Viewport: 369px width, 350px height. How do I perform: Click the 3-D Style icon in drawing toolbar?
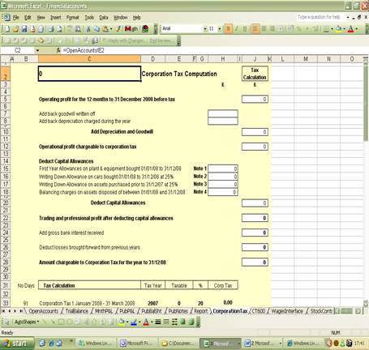pyautogui.click(x=191, y=322)
